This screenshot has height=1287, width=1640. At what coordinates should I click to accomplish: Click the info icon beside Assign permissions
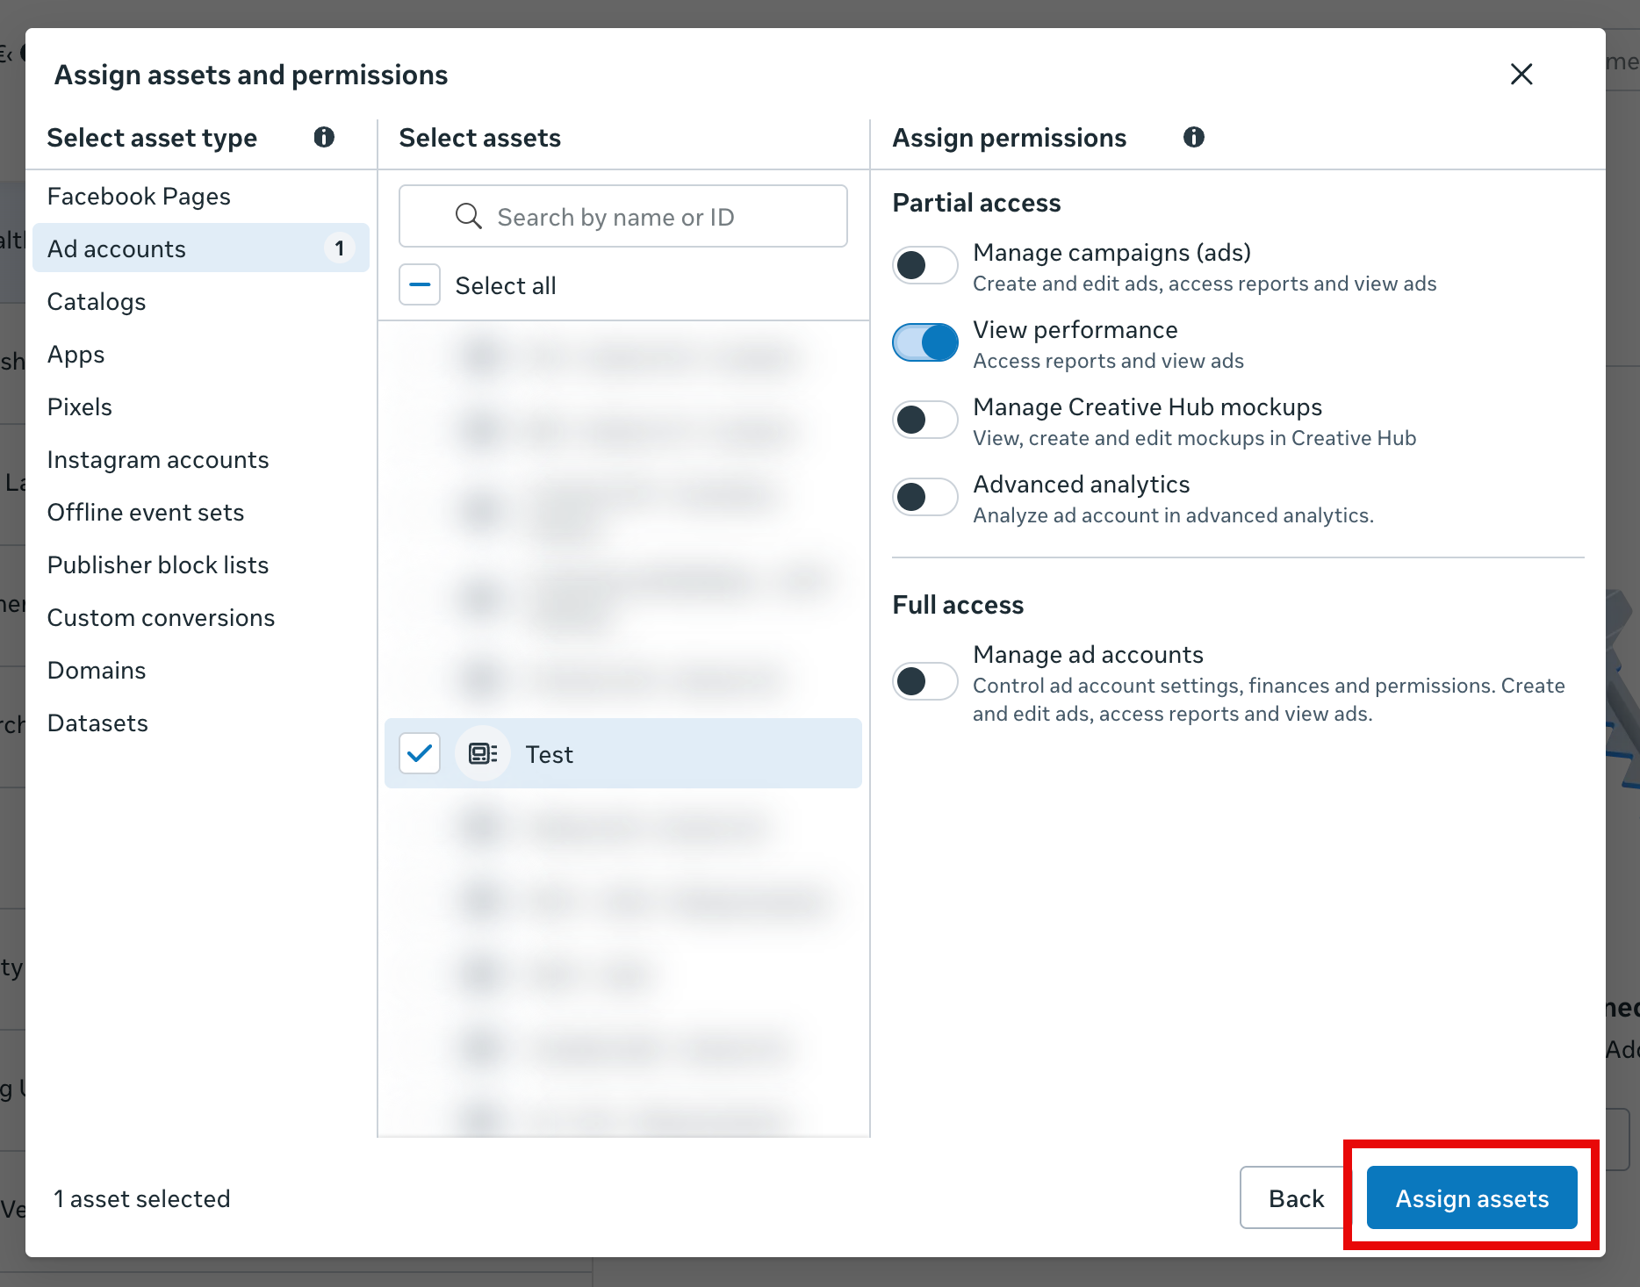(x=1194, y=137)
